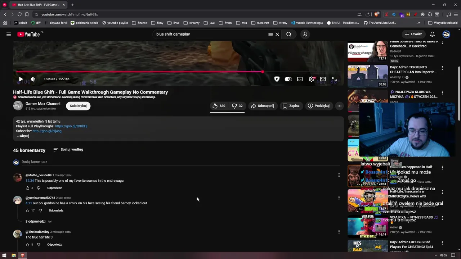Expand the 3 odpowiedzi replies
Image resolution: width=461 pixels, height=259 pixels.
click(39, 222)
